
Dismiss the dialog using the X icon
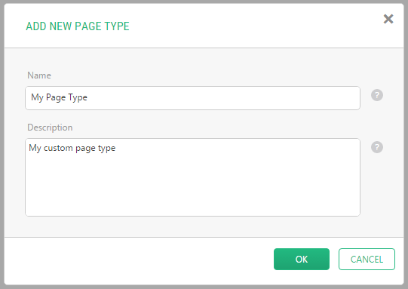point(388,19)
